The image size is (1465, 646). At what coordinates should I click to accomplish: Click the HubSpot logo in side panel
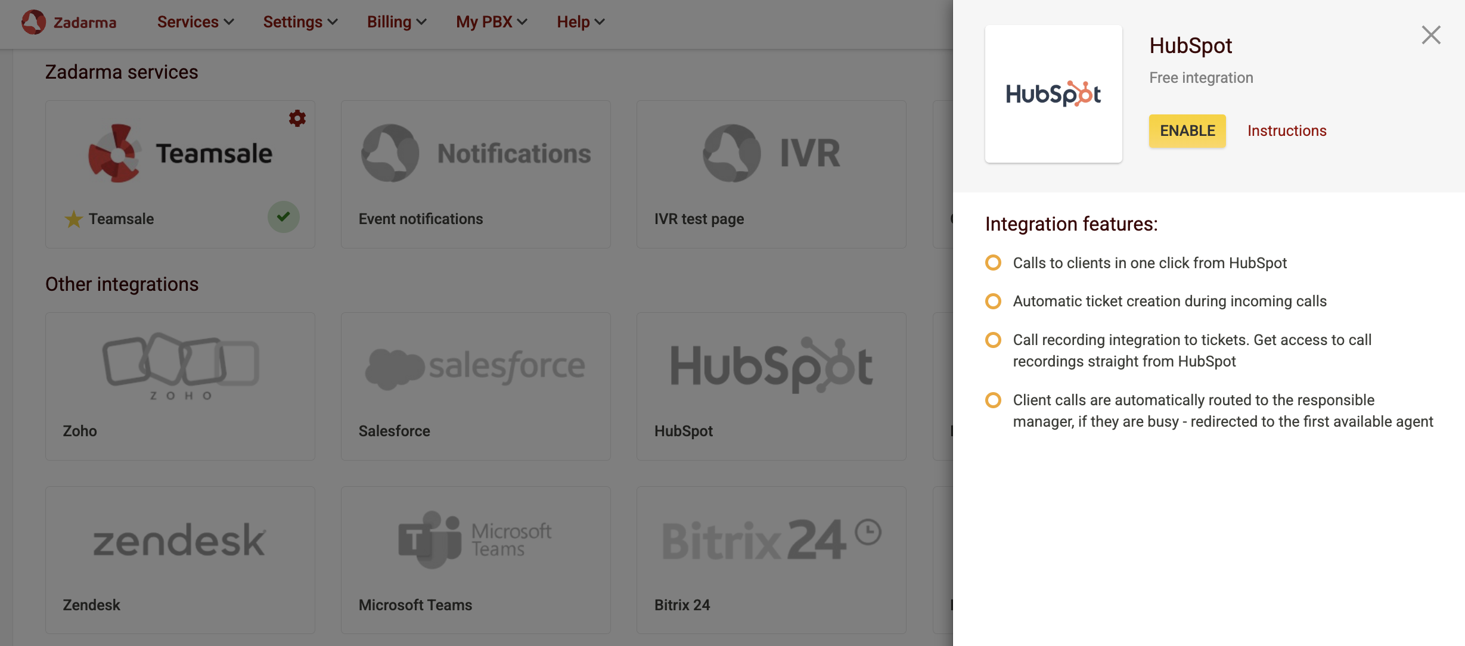[1053, 94]
